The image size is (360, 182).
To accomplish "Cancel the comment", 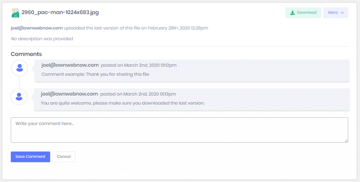I will point(64,157).
